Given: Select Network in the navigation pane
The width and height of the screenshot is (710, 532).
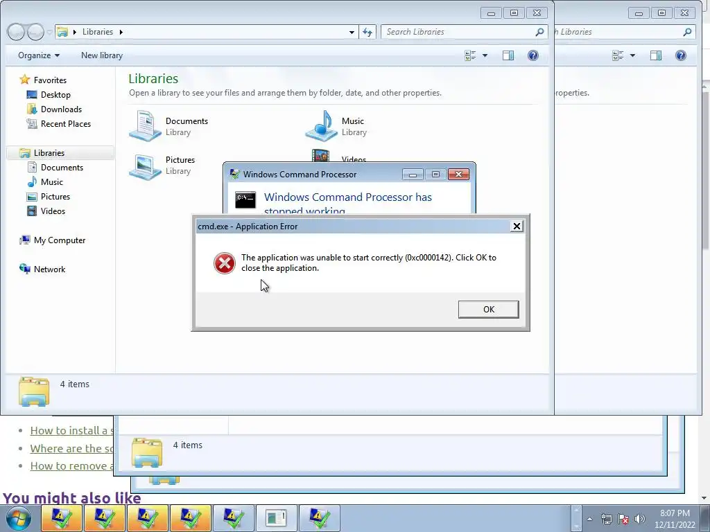Looking at the screenshot, I should click(x=49, y=269).
